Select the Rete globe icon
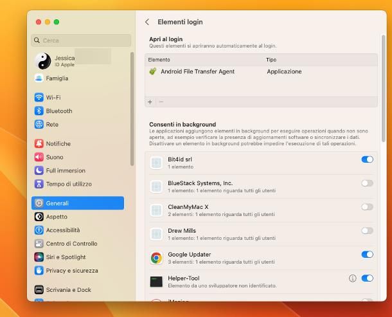This screenshot has width=392, height=317. pos(39,124)
